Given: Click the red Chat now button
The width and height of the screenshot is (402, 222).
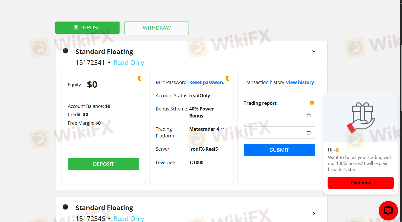Looking at the screenshot, I should 361,183.
